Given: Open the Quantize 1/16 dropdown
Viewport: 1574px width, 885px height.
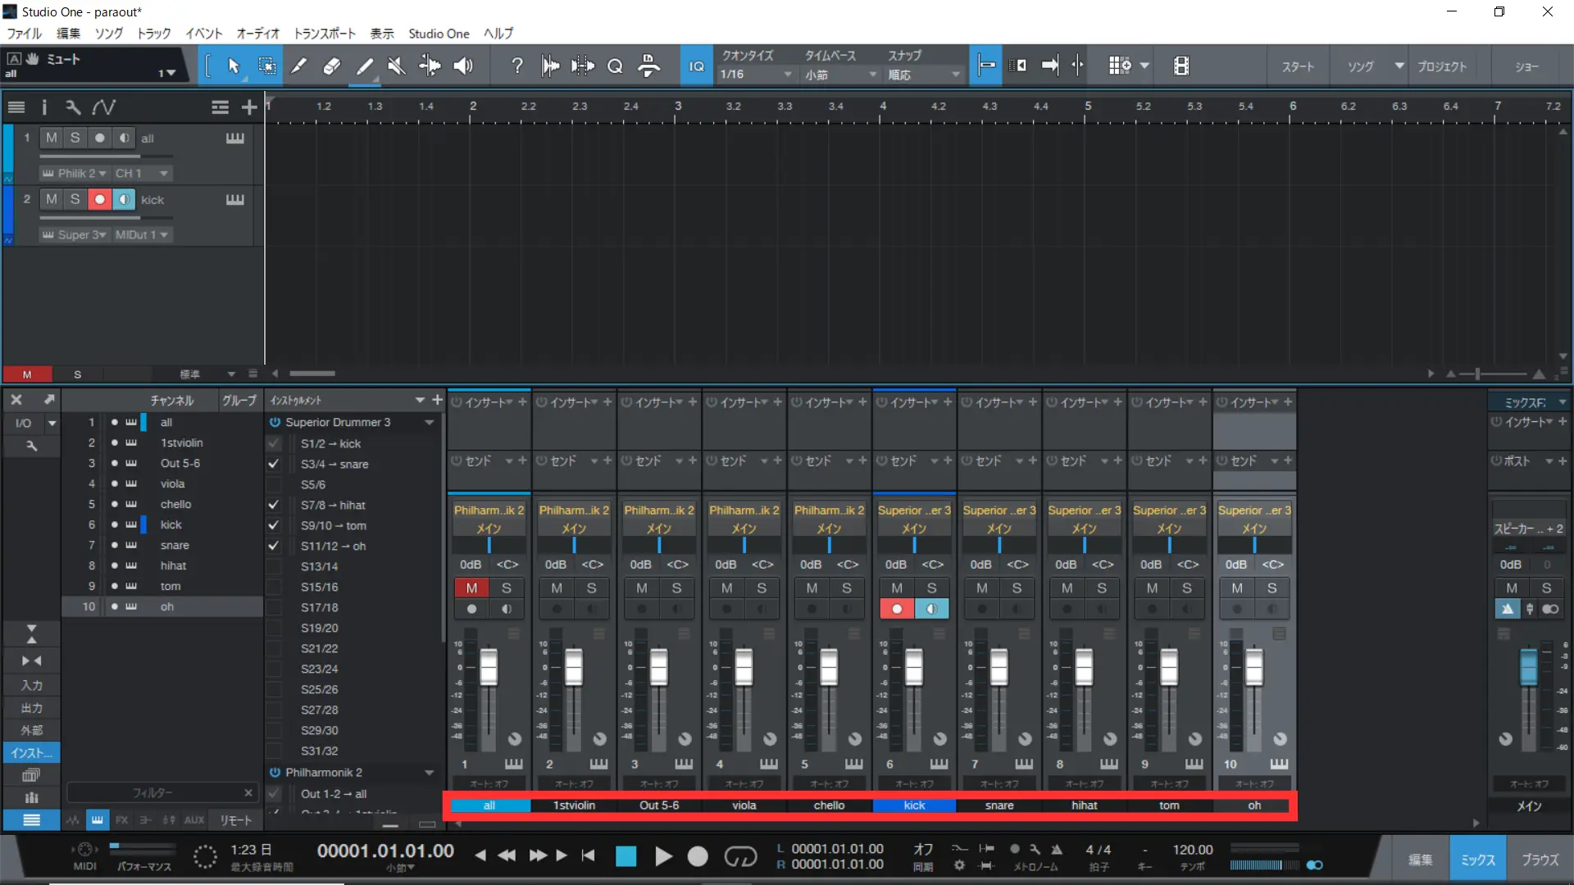Looking at the screenshot, I should (757, 75).
